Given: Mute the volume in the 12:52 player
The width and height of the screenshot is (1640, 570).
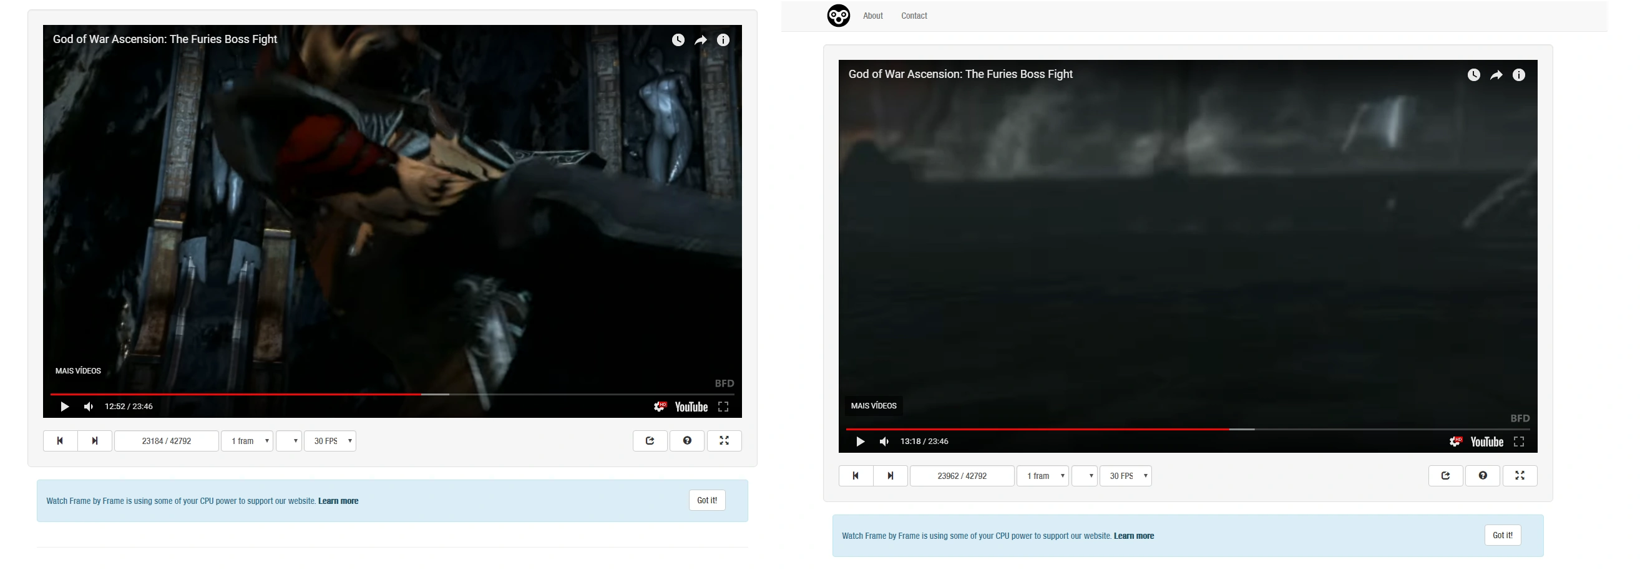Looking at the screenshot, I should click(x=89, y=407).
